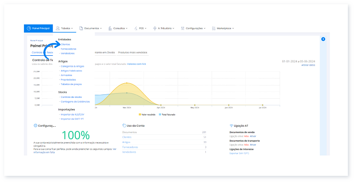354x182 pixels.
Task: Click the A. Tributária menu icon
Action: point(154,28)
